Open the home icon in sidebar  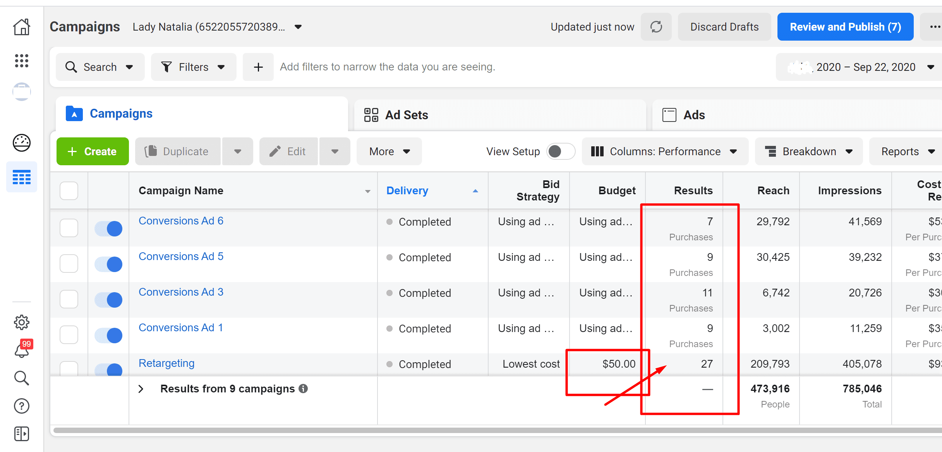[x=22, y=27]
